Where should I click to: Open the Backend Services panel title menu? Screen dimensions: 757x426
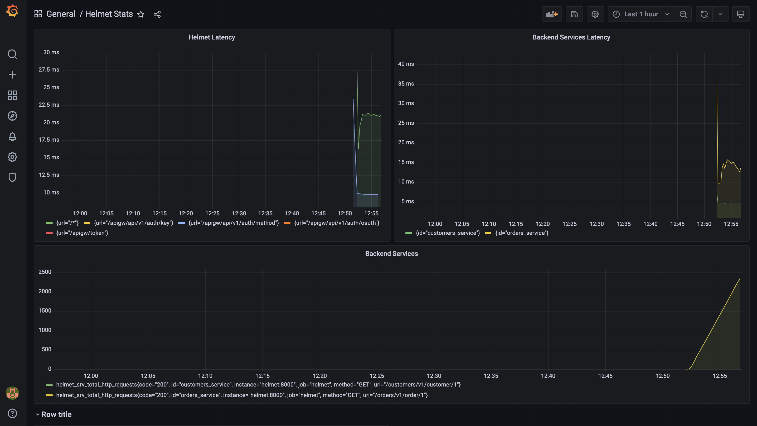point(391,254)
